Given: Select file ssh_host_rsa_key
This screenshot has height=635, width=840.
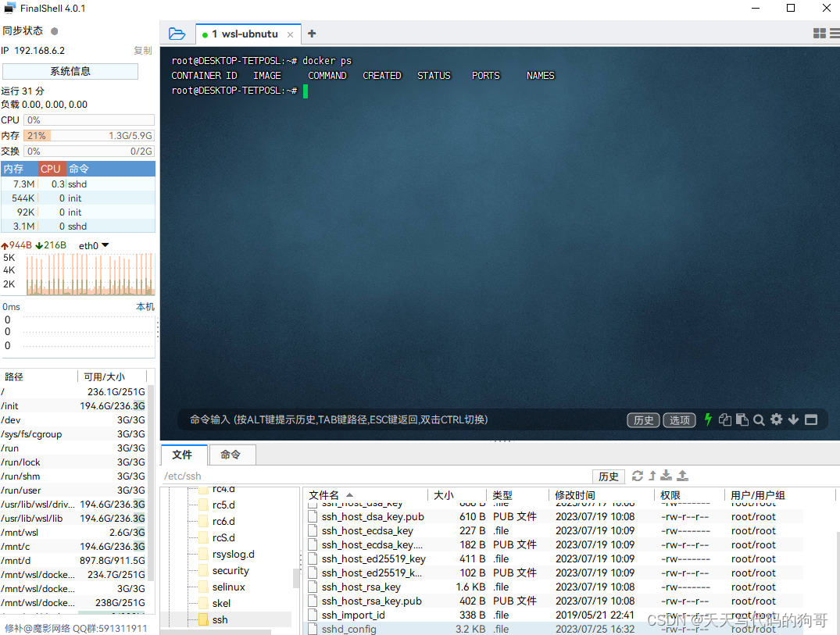Looking at the screenshot, I should (x=552, y=587).
